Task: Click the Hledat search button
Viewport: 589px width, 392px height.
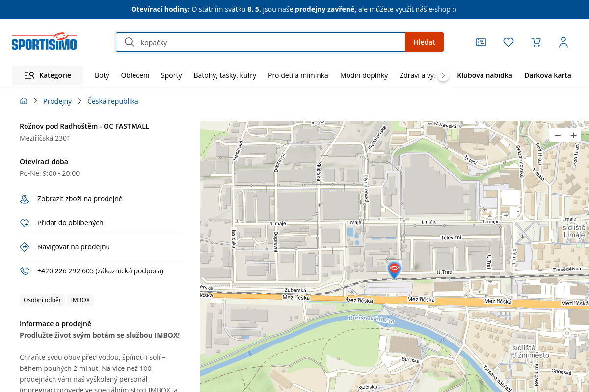Action: 424,42
